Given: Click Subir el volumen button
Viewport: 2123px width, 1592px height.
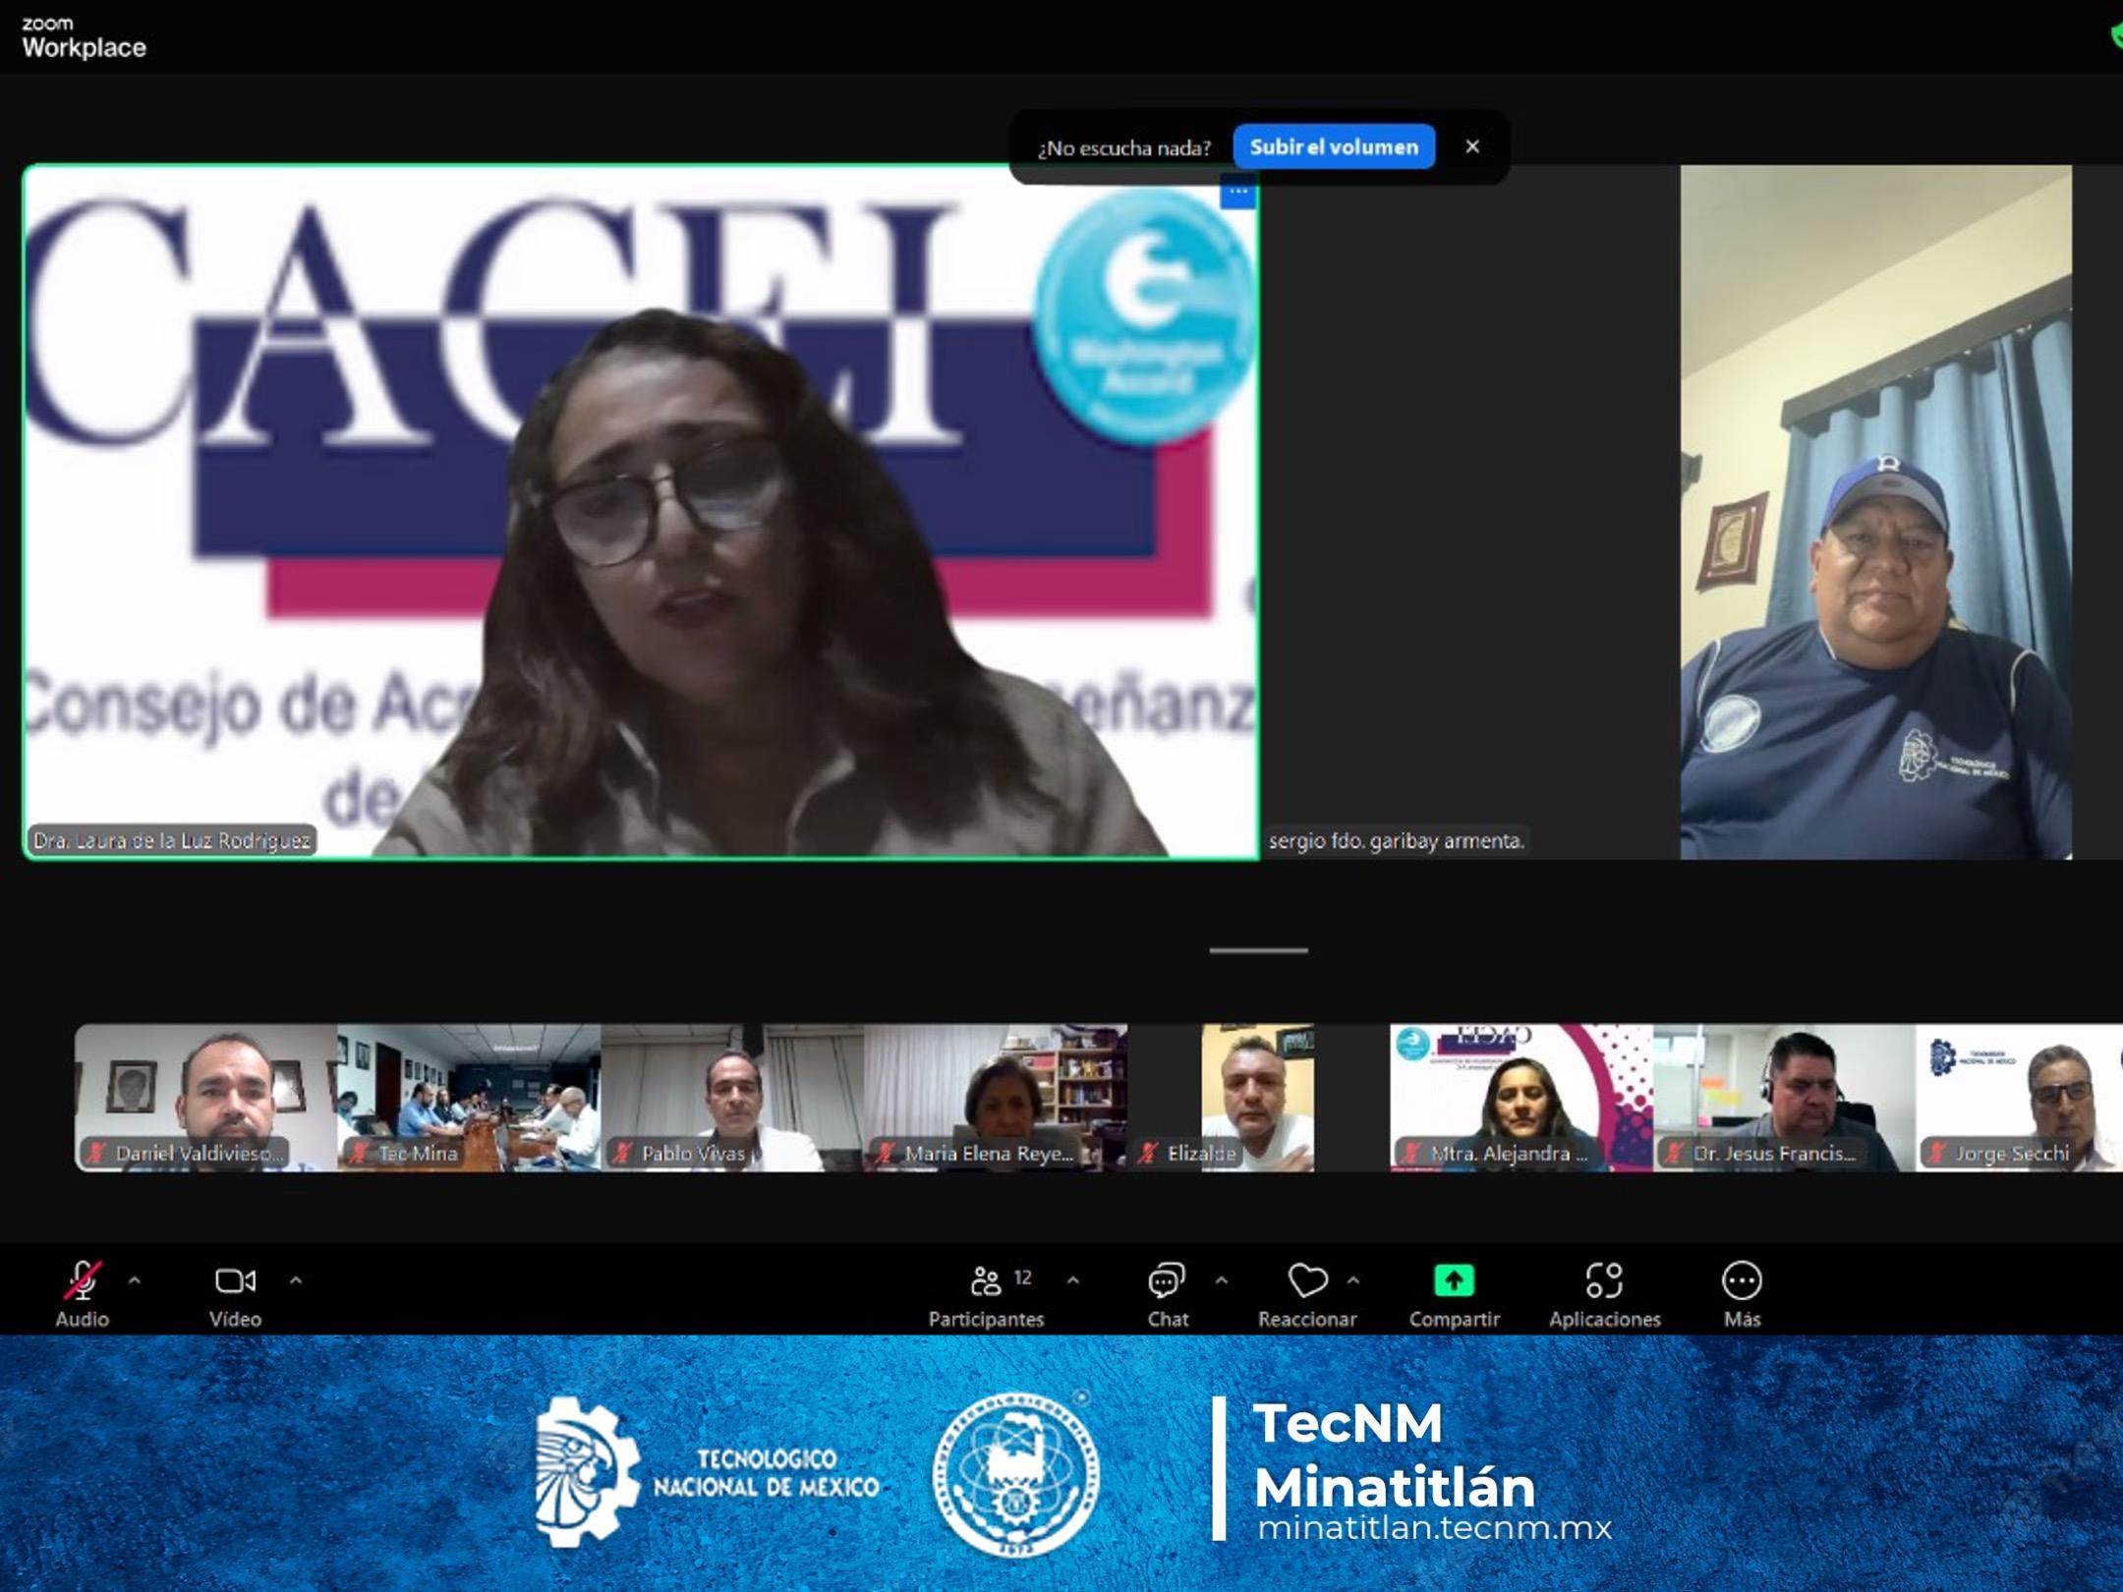Looking at the screenshot, I should [1334, 147].
